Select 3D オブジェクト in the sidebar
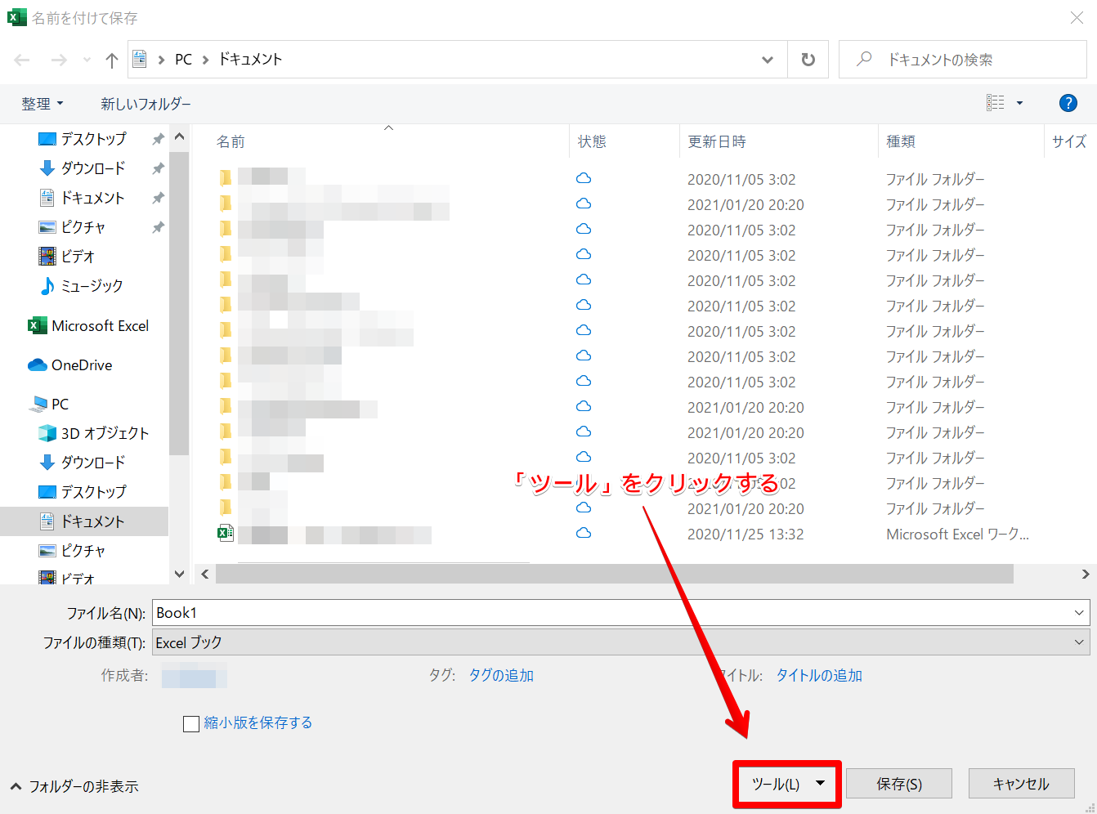This screenshot has width=1097, height=814. point(105,433)
